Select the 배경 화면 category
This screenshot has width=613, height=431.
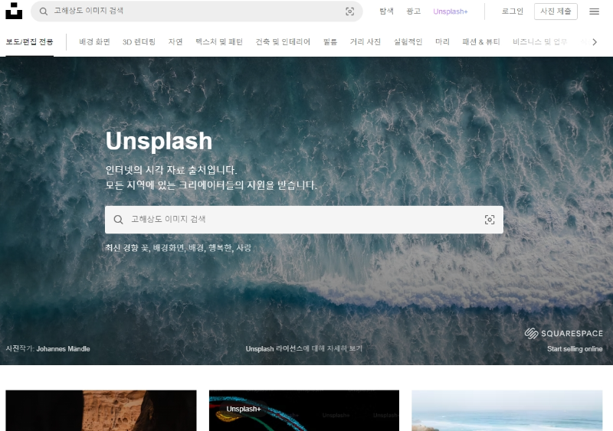pyautogui.click(x=94, y=42)
